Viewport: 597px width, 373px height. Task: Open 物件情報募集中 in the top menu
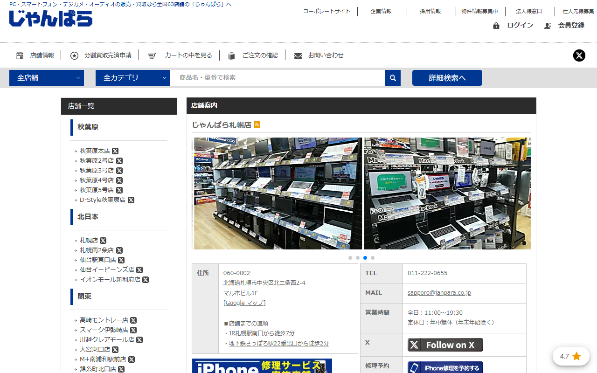tap(479, 11)
